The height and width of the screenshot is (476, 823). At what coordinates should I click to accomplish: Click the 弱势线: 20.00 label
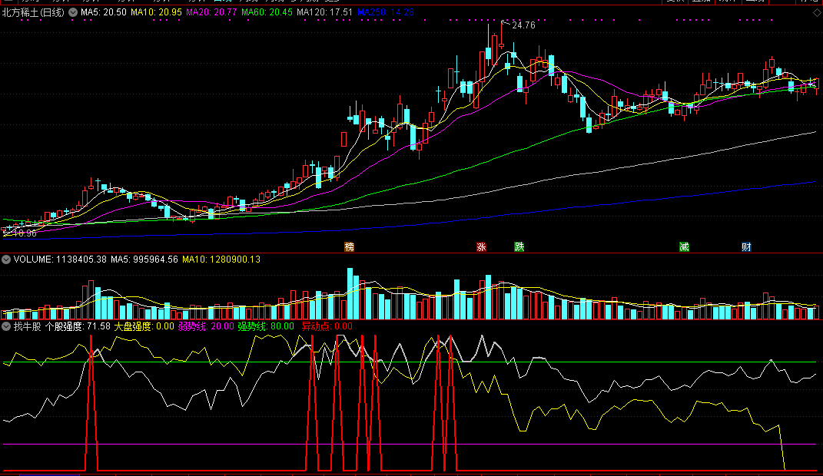coord(206,326)
